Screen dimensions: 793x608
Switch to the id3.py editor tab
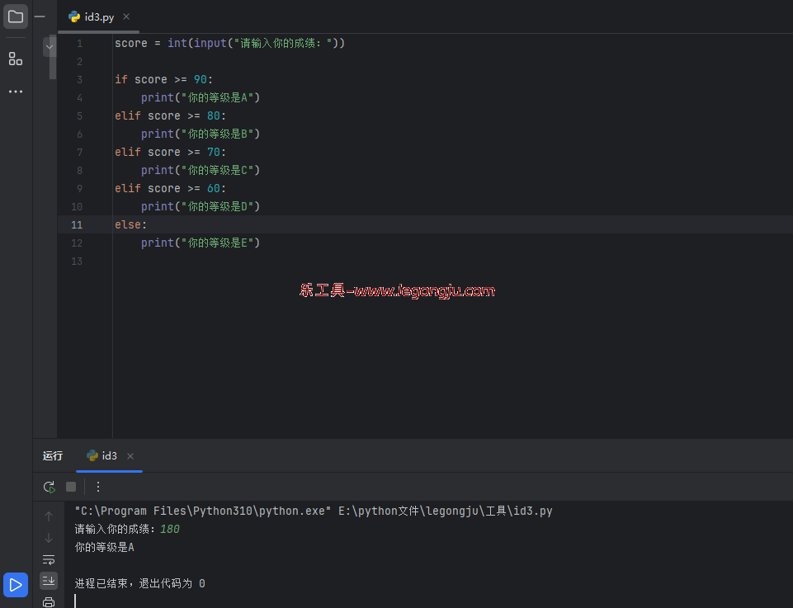[x=97, y=16]
